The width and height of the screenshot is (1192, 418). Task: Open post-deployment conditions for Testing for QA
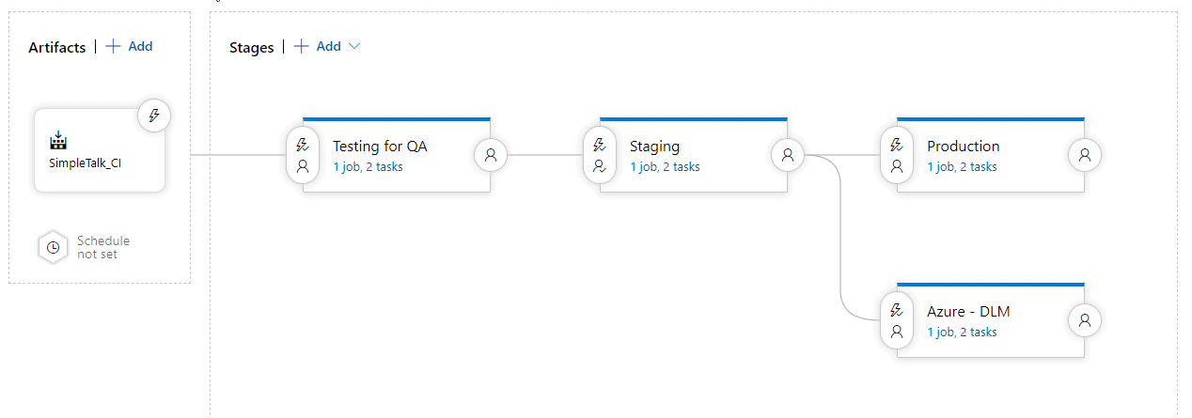490,155
